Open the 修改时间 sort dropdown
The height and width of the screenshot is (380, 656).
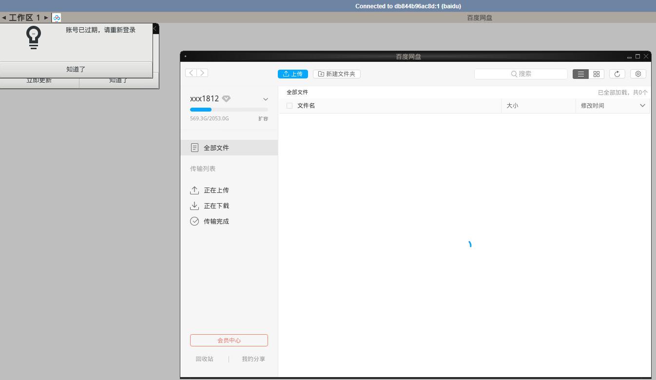642,105
